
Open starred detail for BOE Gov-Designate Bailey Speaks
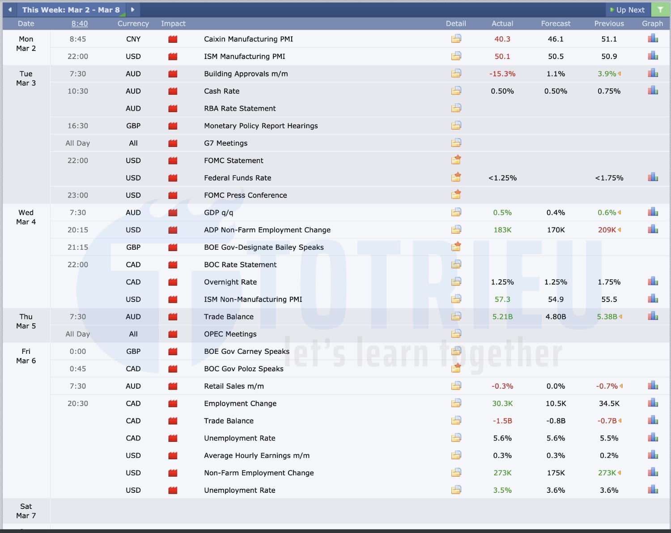(456, 247)
